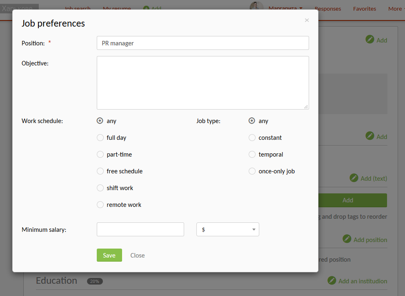Select 'constant' job type radio button
Screen dimensions: 405x296
pyautogui.click(x=252, y=138)
